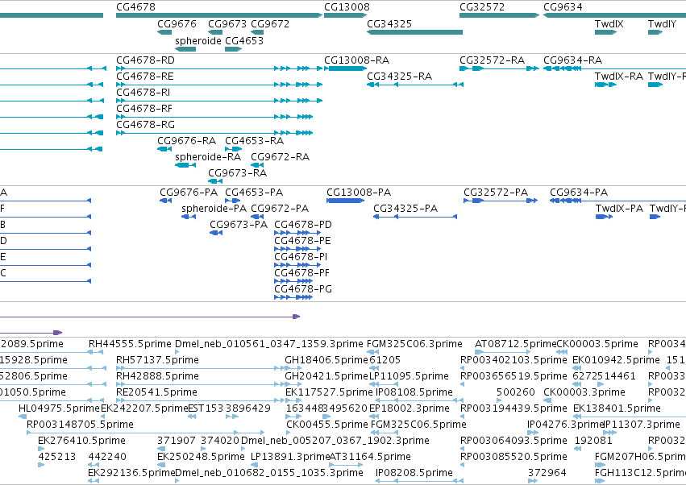Select protein CG4678-PD
Image resolution: width=686 pixels, height=485 pixels.
pyautogui.click(x=297, y=233)
